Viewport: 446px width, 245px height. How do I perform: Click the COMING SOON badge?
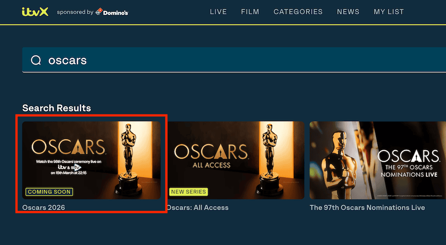[50, 192]
